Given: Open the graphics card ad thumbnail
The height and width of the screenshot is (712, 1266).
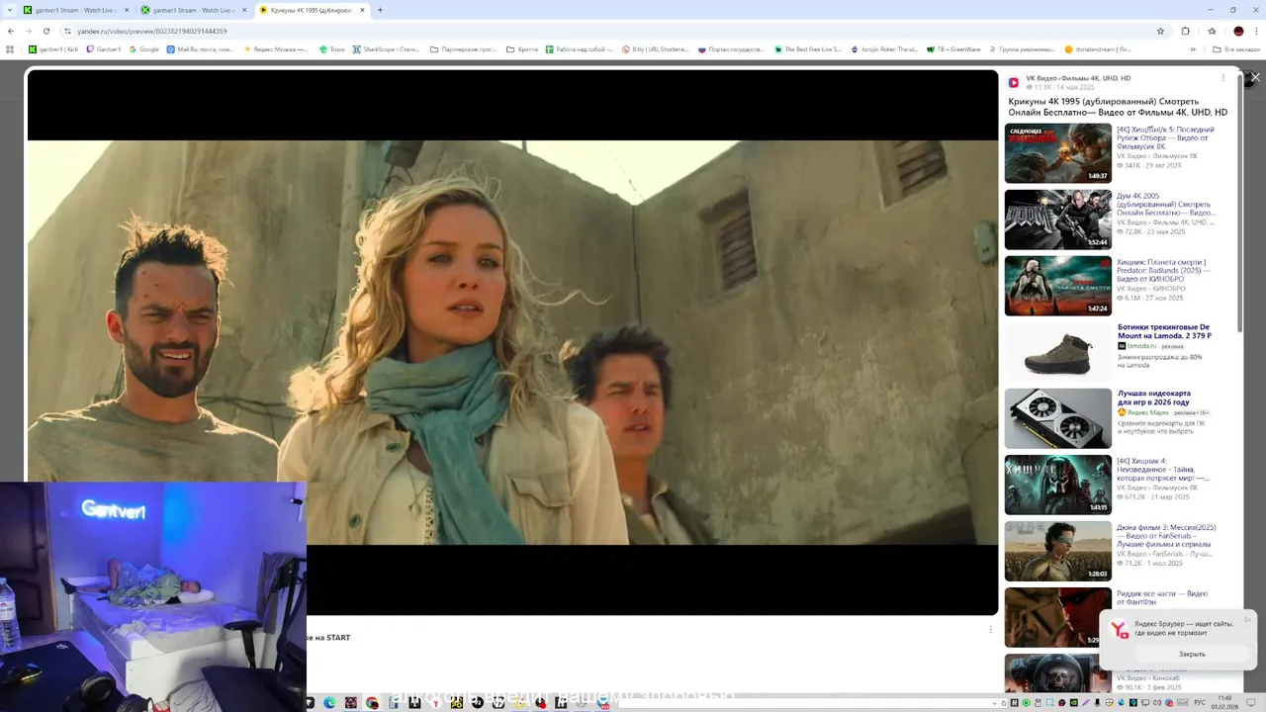Looking at the screenshot, I should tap(1058, 418).
